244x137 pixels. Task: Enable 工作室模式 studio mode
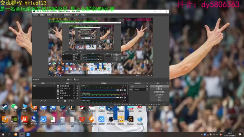(x=159, y=95)
